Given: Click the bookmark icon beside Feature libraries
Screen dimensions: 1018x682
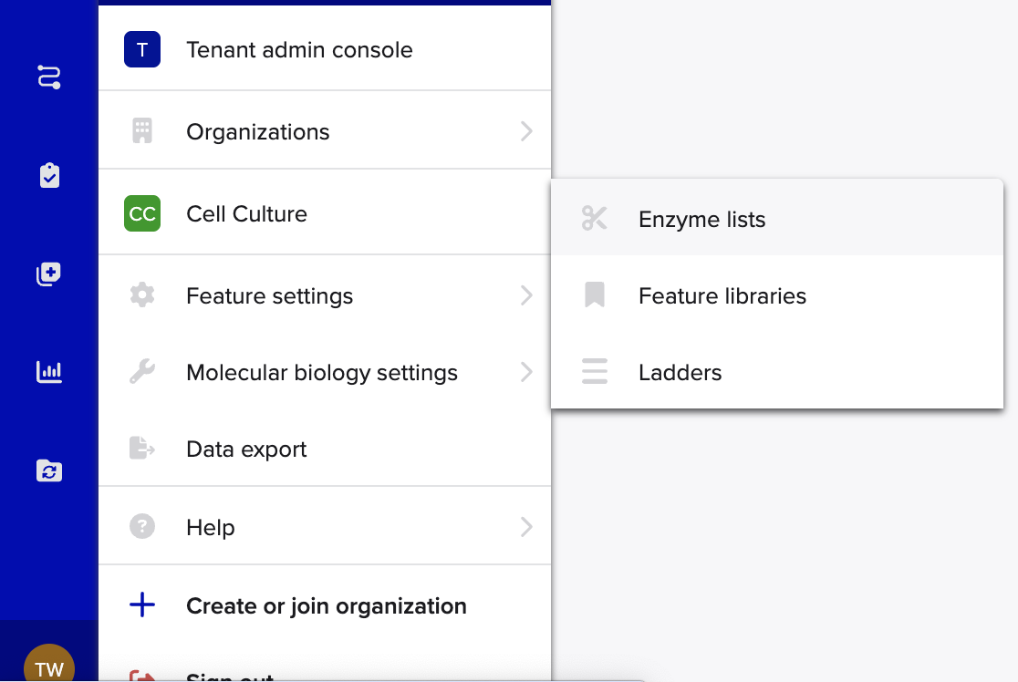Looking at the screenshot, I should 595,295.
